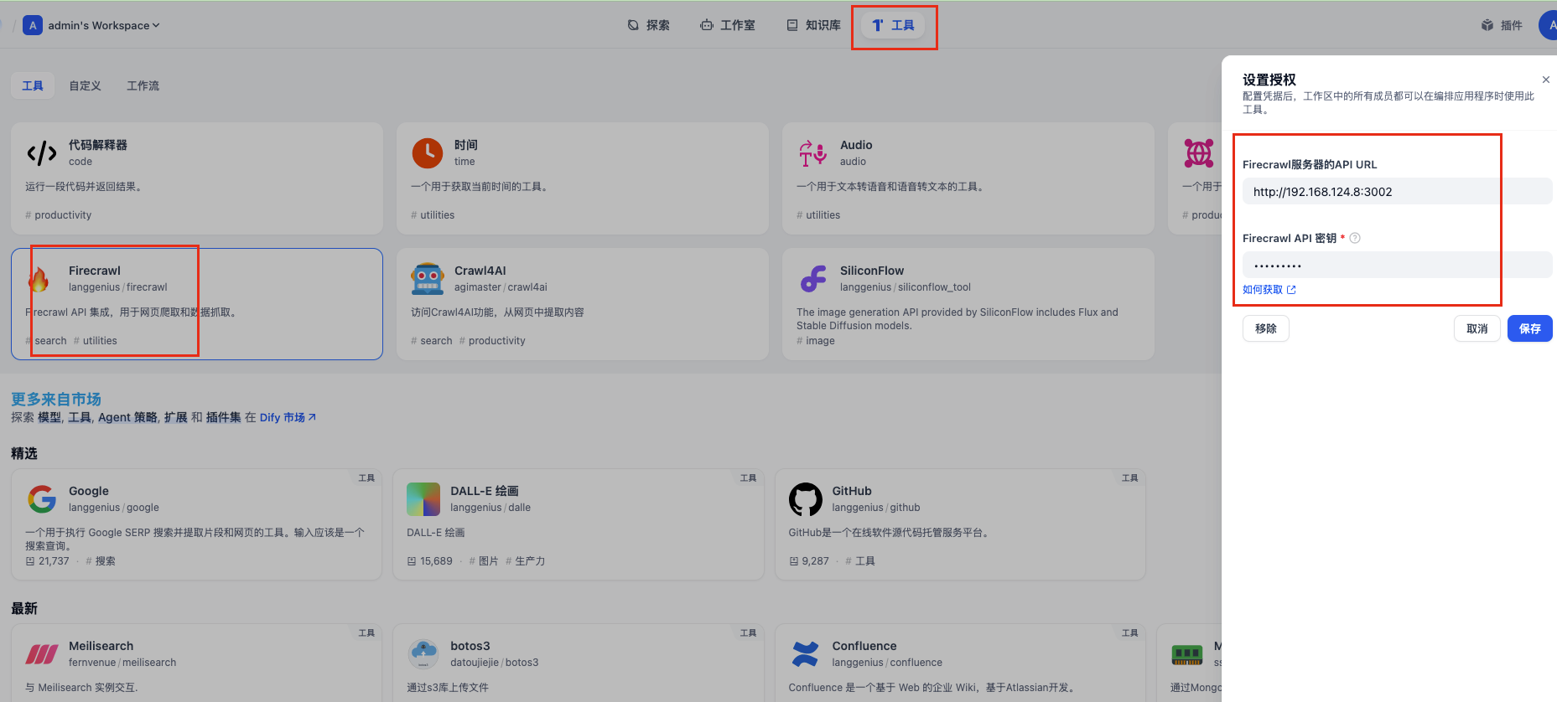Viewport: 1557px width, 702px height.
Task: Click the Meilisearch logo icon
Action: (42, 654)
